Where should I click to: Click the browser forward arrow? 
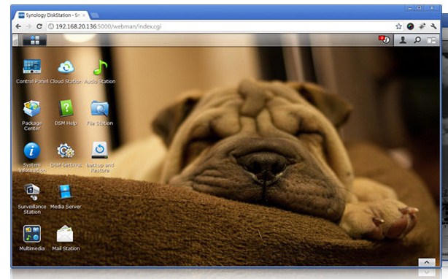pyautogui.click(x=28, y=26)
